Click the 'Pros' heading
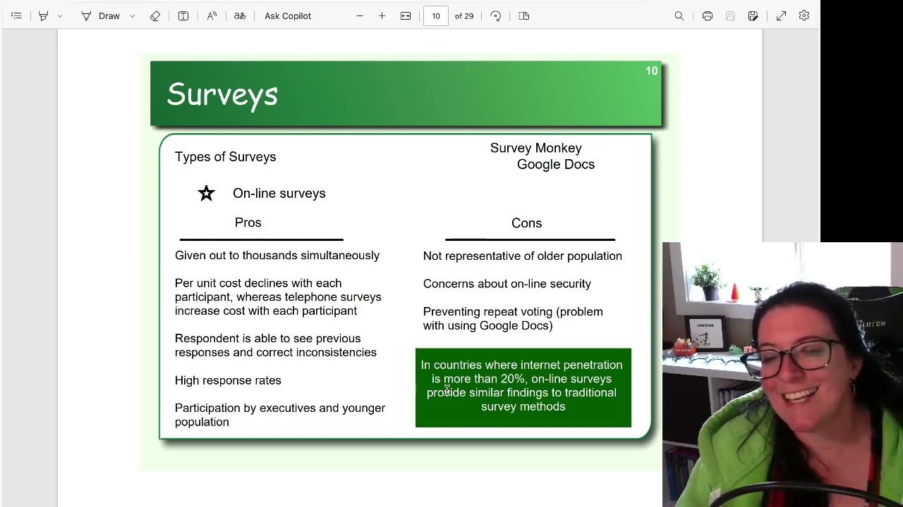The height and width of the screenshot is (507, 903). coord(248,223)
